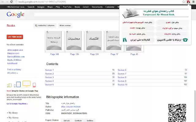Click popup button 'بخش پنجم : محاسبات'
Viewport: 196px width, 122px height.
coord(172,34)
